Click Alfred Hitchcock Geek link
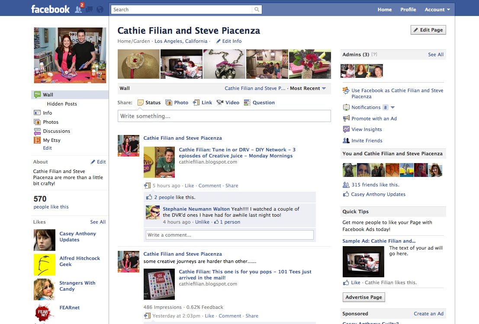 pyautogui.click(x=80, y=261)
